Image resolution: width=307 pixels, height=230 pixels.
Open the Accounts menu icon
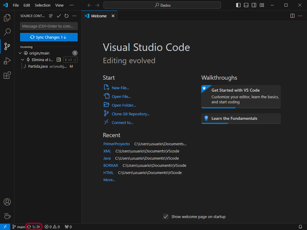(x=7, y=202)
